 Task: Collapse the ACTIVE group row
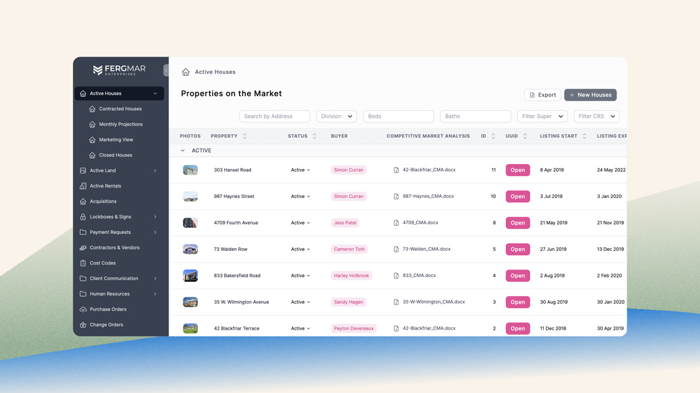click(182, 150)
